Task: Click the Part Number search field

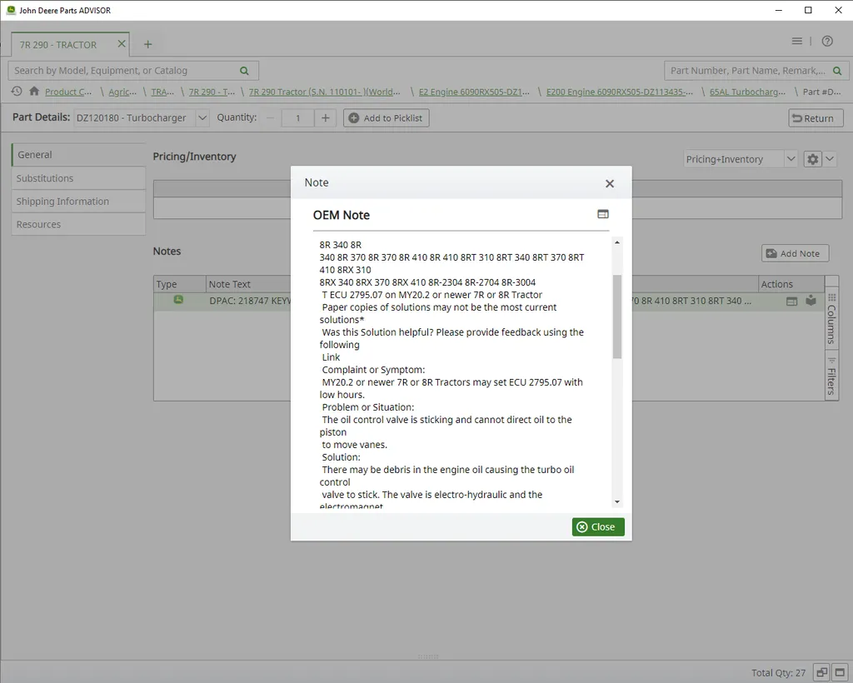Action: tap(747, 71)
